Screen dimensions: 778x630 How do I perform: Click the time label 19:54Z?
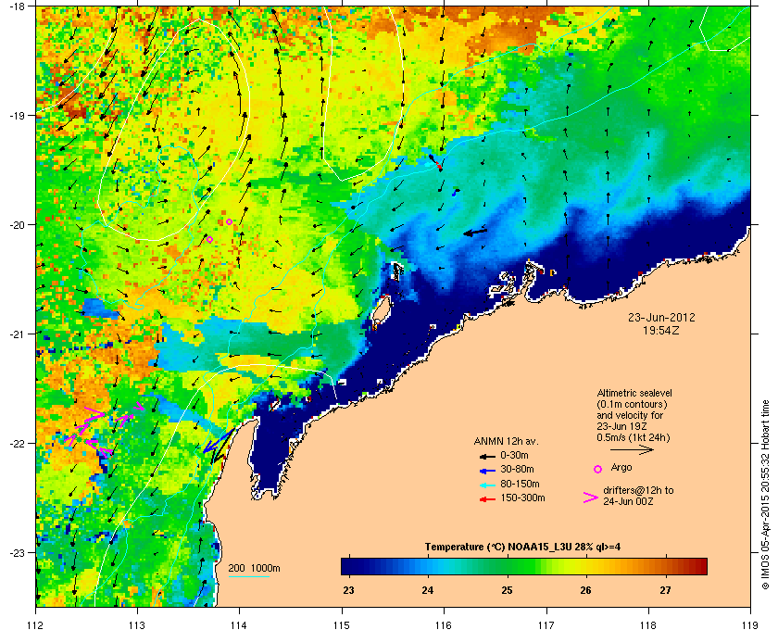click(661, 330)
